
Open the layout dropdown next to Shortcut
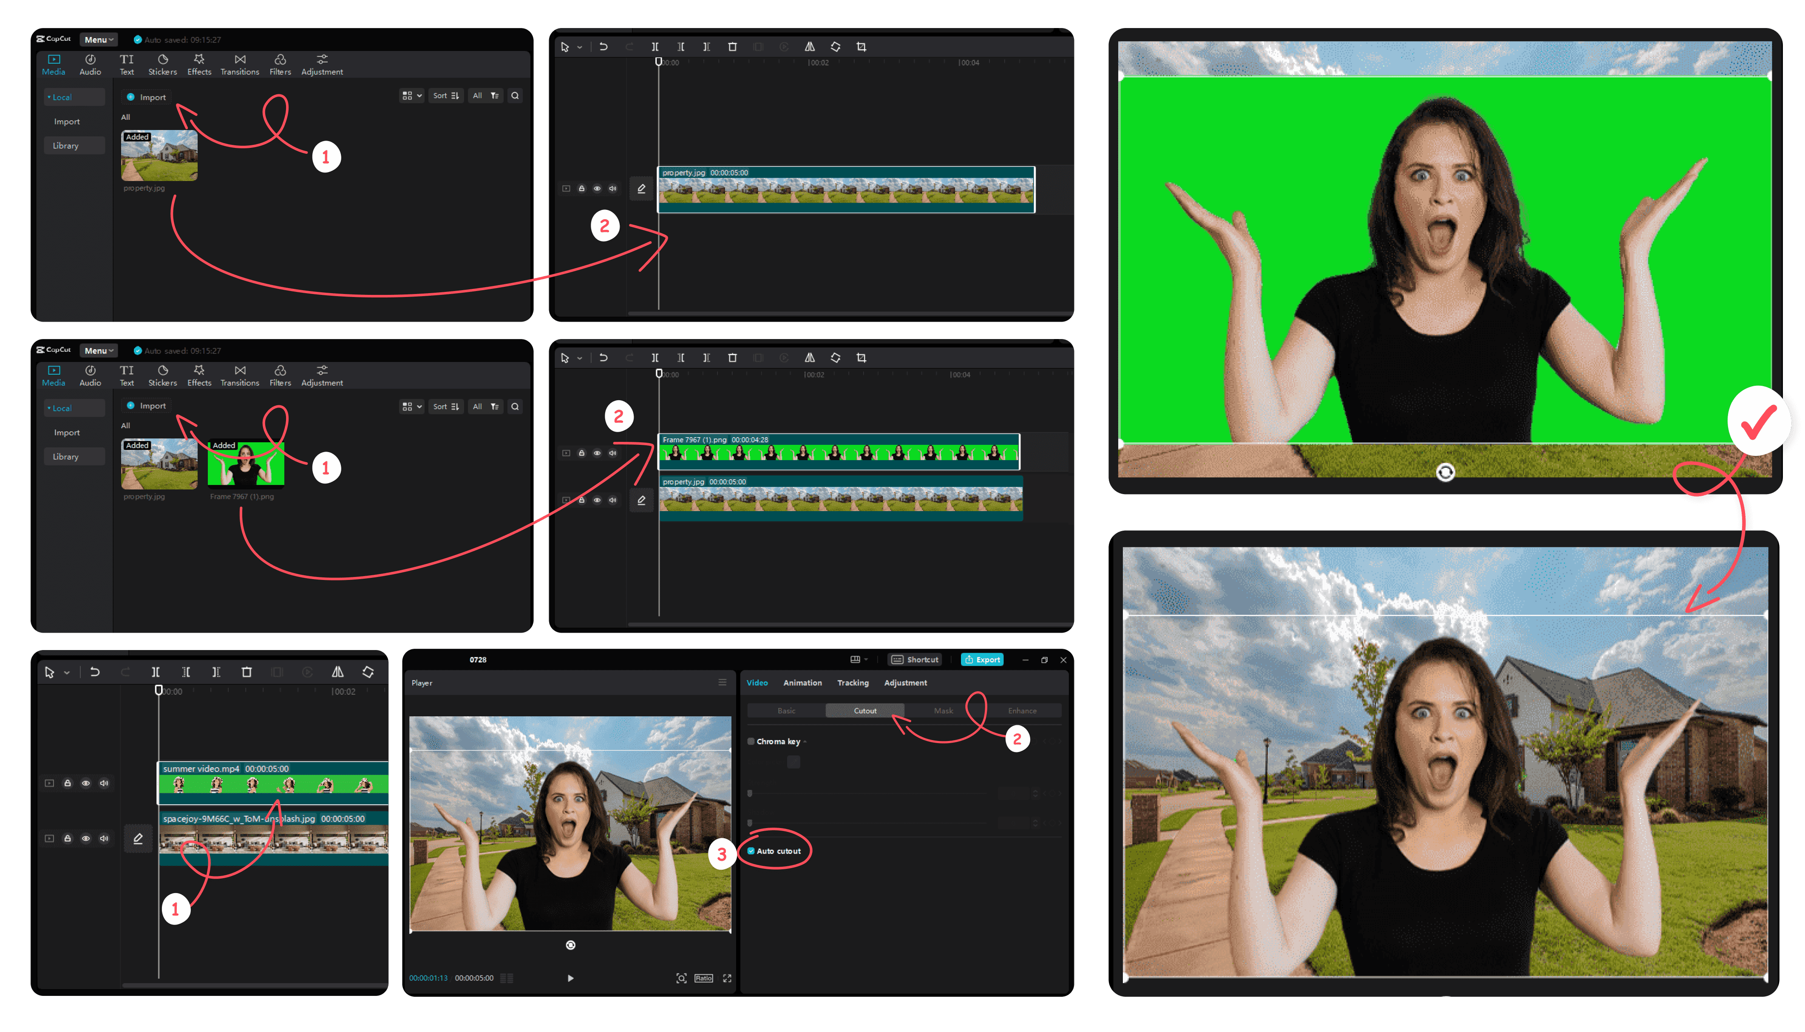click(859, 659)
